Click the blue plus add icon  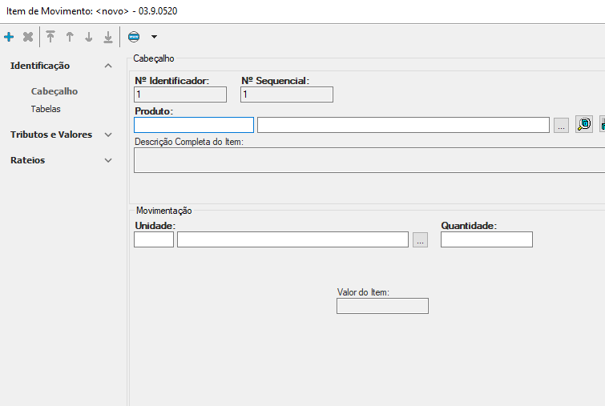pyautogui.click(x=9, y=37)
